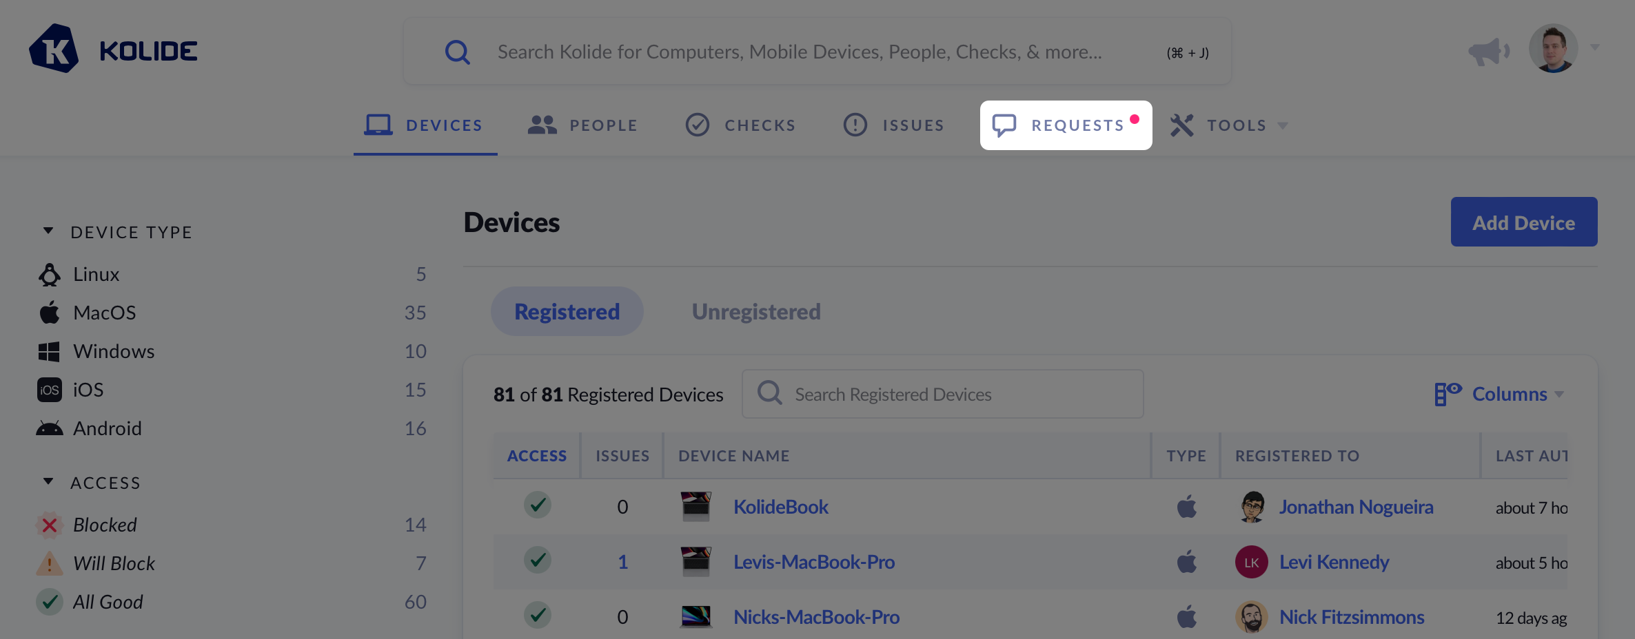Toggle the Will Block access filter

[114, 564]
